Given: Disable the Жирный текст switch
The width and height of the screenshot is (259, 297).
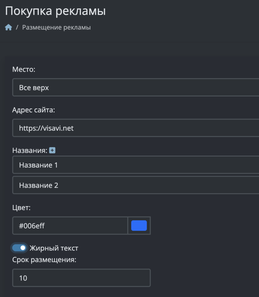Looking at the screenshot, I should [19, 248].
